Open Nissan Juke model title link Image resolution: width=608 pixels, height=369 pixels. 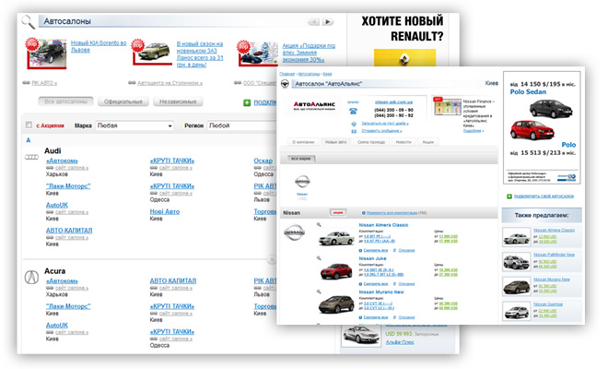click(x=372, y=258)
